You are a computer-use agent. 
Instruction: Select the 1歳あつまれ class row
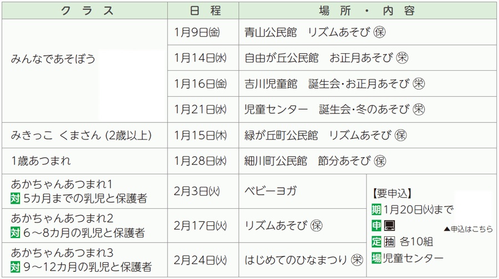pyautogui.click(x=41, y=161)
